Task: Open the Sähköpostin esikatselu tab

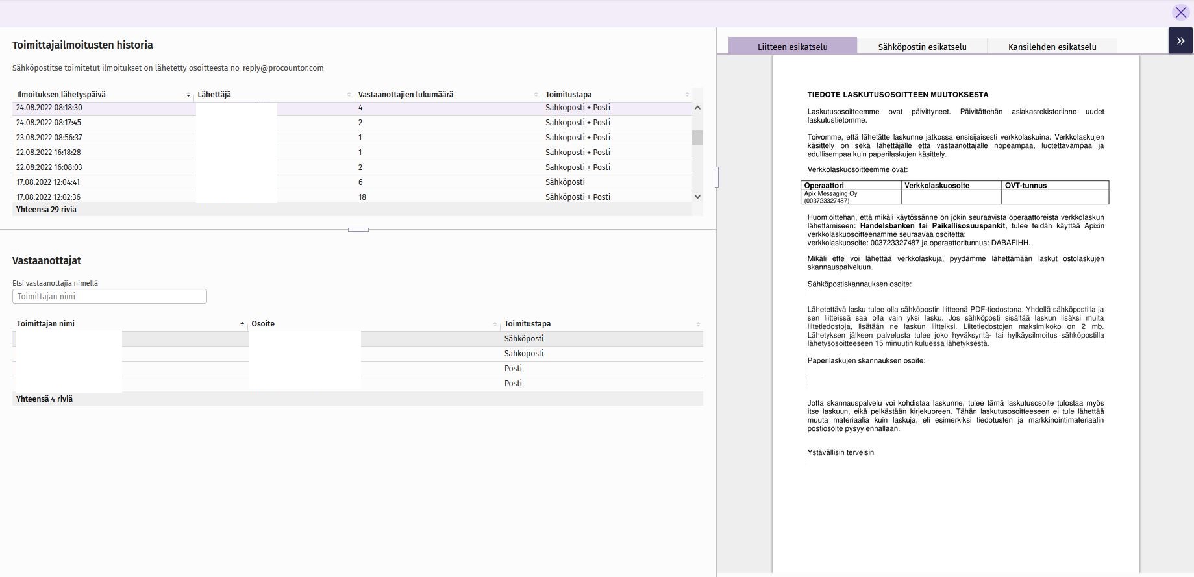Action: [922, 46]
